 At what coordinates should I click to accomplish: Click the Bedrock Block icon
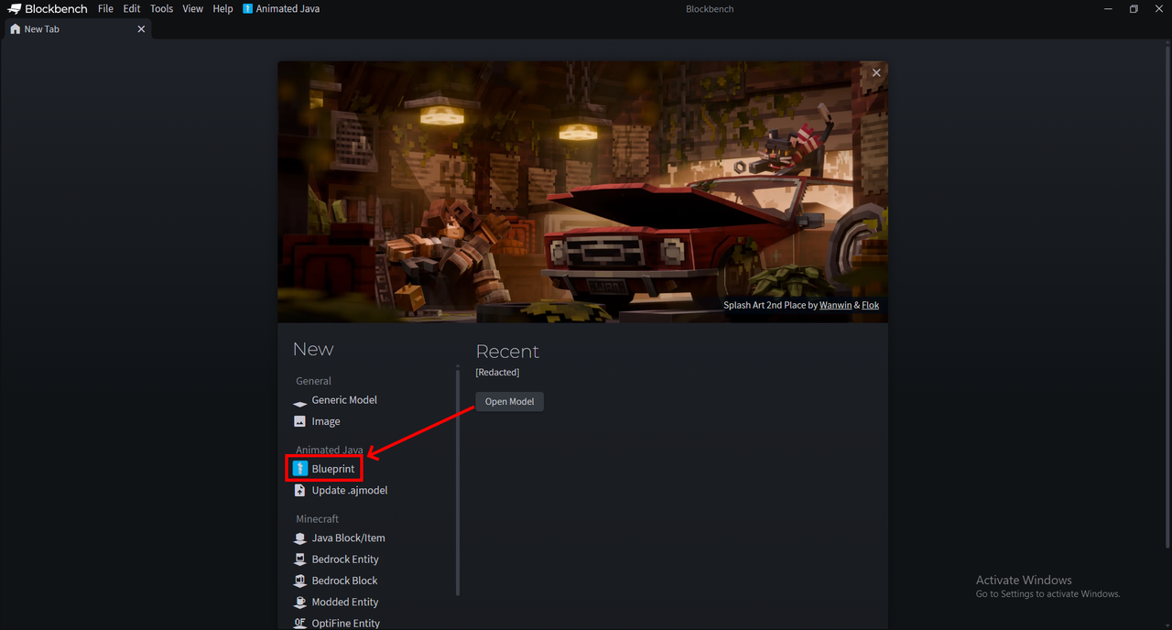click(x=299, y=581)
